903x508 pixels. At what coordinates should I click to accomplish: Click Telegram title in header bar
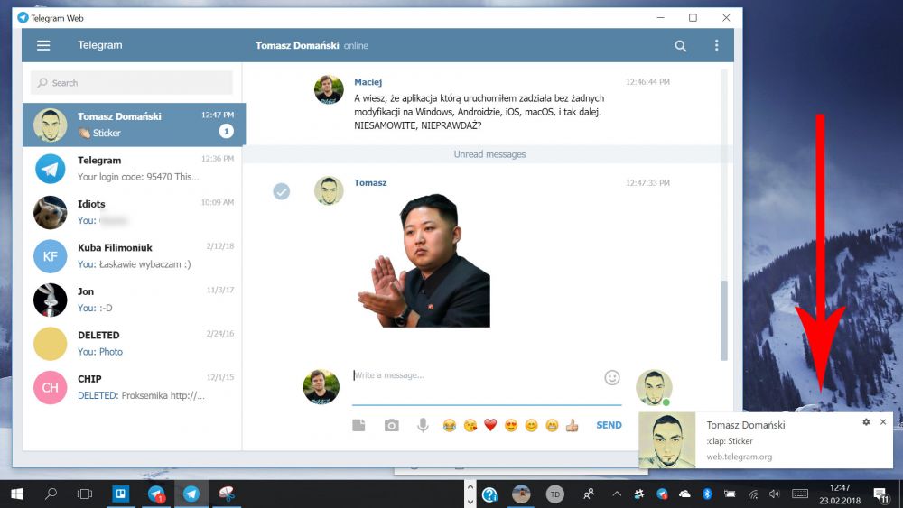pos(100,45)
